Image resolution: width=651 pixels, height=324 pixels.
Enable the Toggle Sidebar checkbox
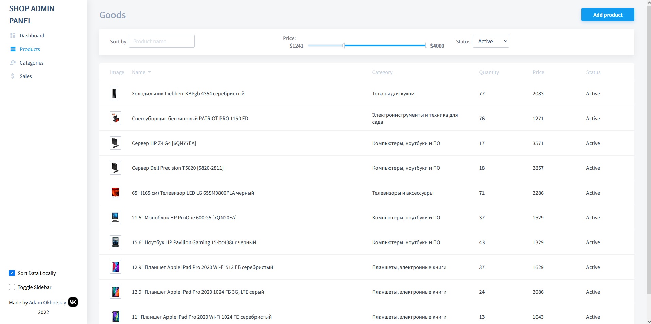pos(12,287)
